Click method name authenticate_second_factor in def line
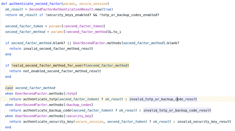The width and height of the screenshot is (235, 131). pyautogui.click(x=35, y=4)
